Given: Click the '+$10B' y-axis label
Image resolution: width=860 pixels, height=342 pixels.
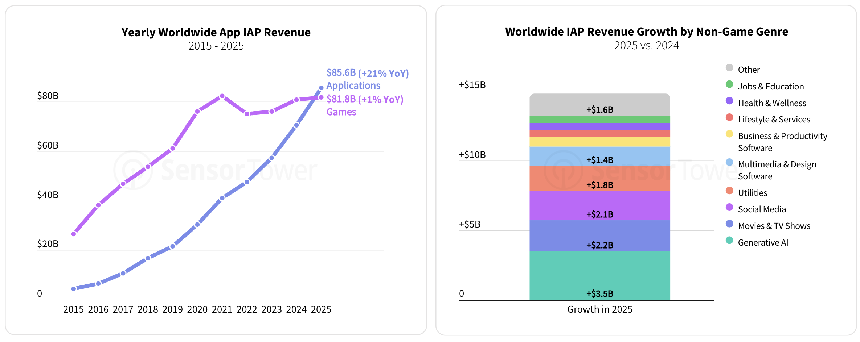Looking at the screenshot, I should 472,155.
